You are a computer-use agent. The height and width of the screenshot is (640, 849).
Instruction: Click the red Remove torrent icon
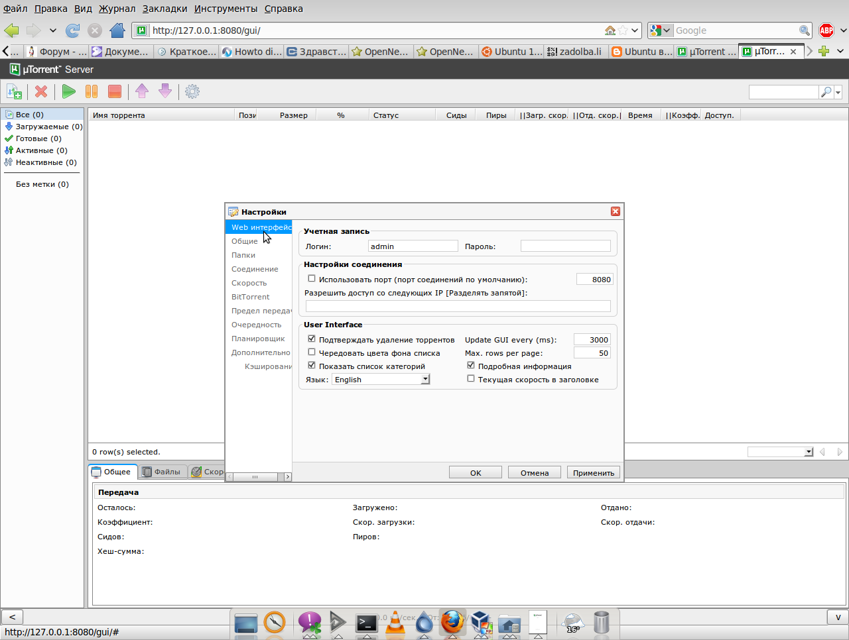(41, 91)
